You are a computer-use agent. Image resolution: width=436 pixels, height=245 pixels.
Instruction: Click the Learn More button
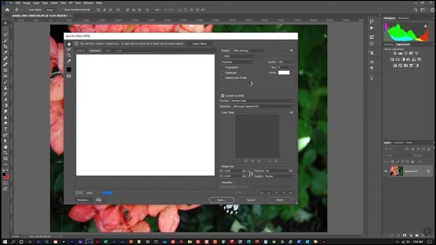(x=200, y=44)
